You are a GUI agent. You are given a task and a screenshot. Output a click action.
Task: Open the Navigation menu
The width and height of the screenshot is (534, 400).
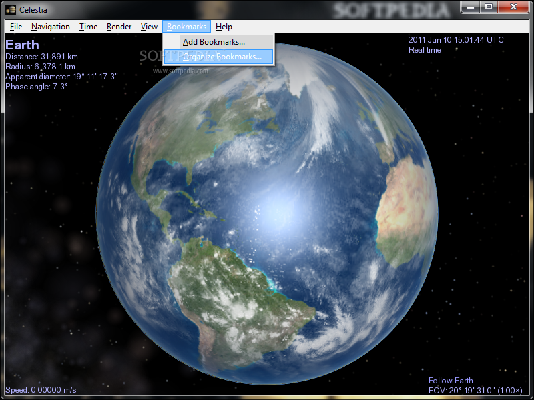coord(51,27)
